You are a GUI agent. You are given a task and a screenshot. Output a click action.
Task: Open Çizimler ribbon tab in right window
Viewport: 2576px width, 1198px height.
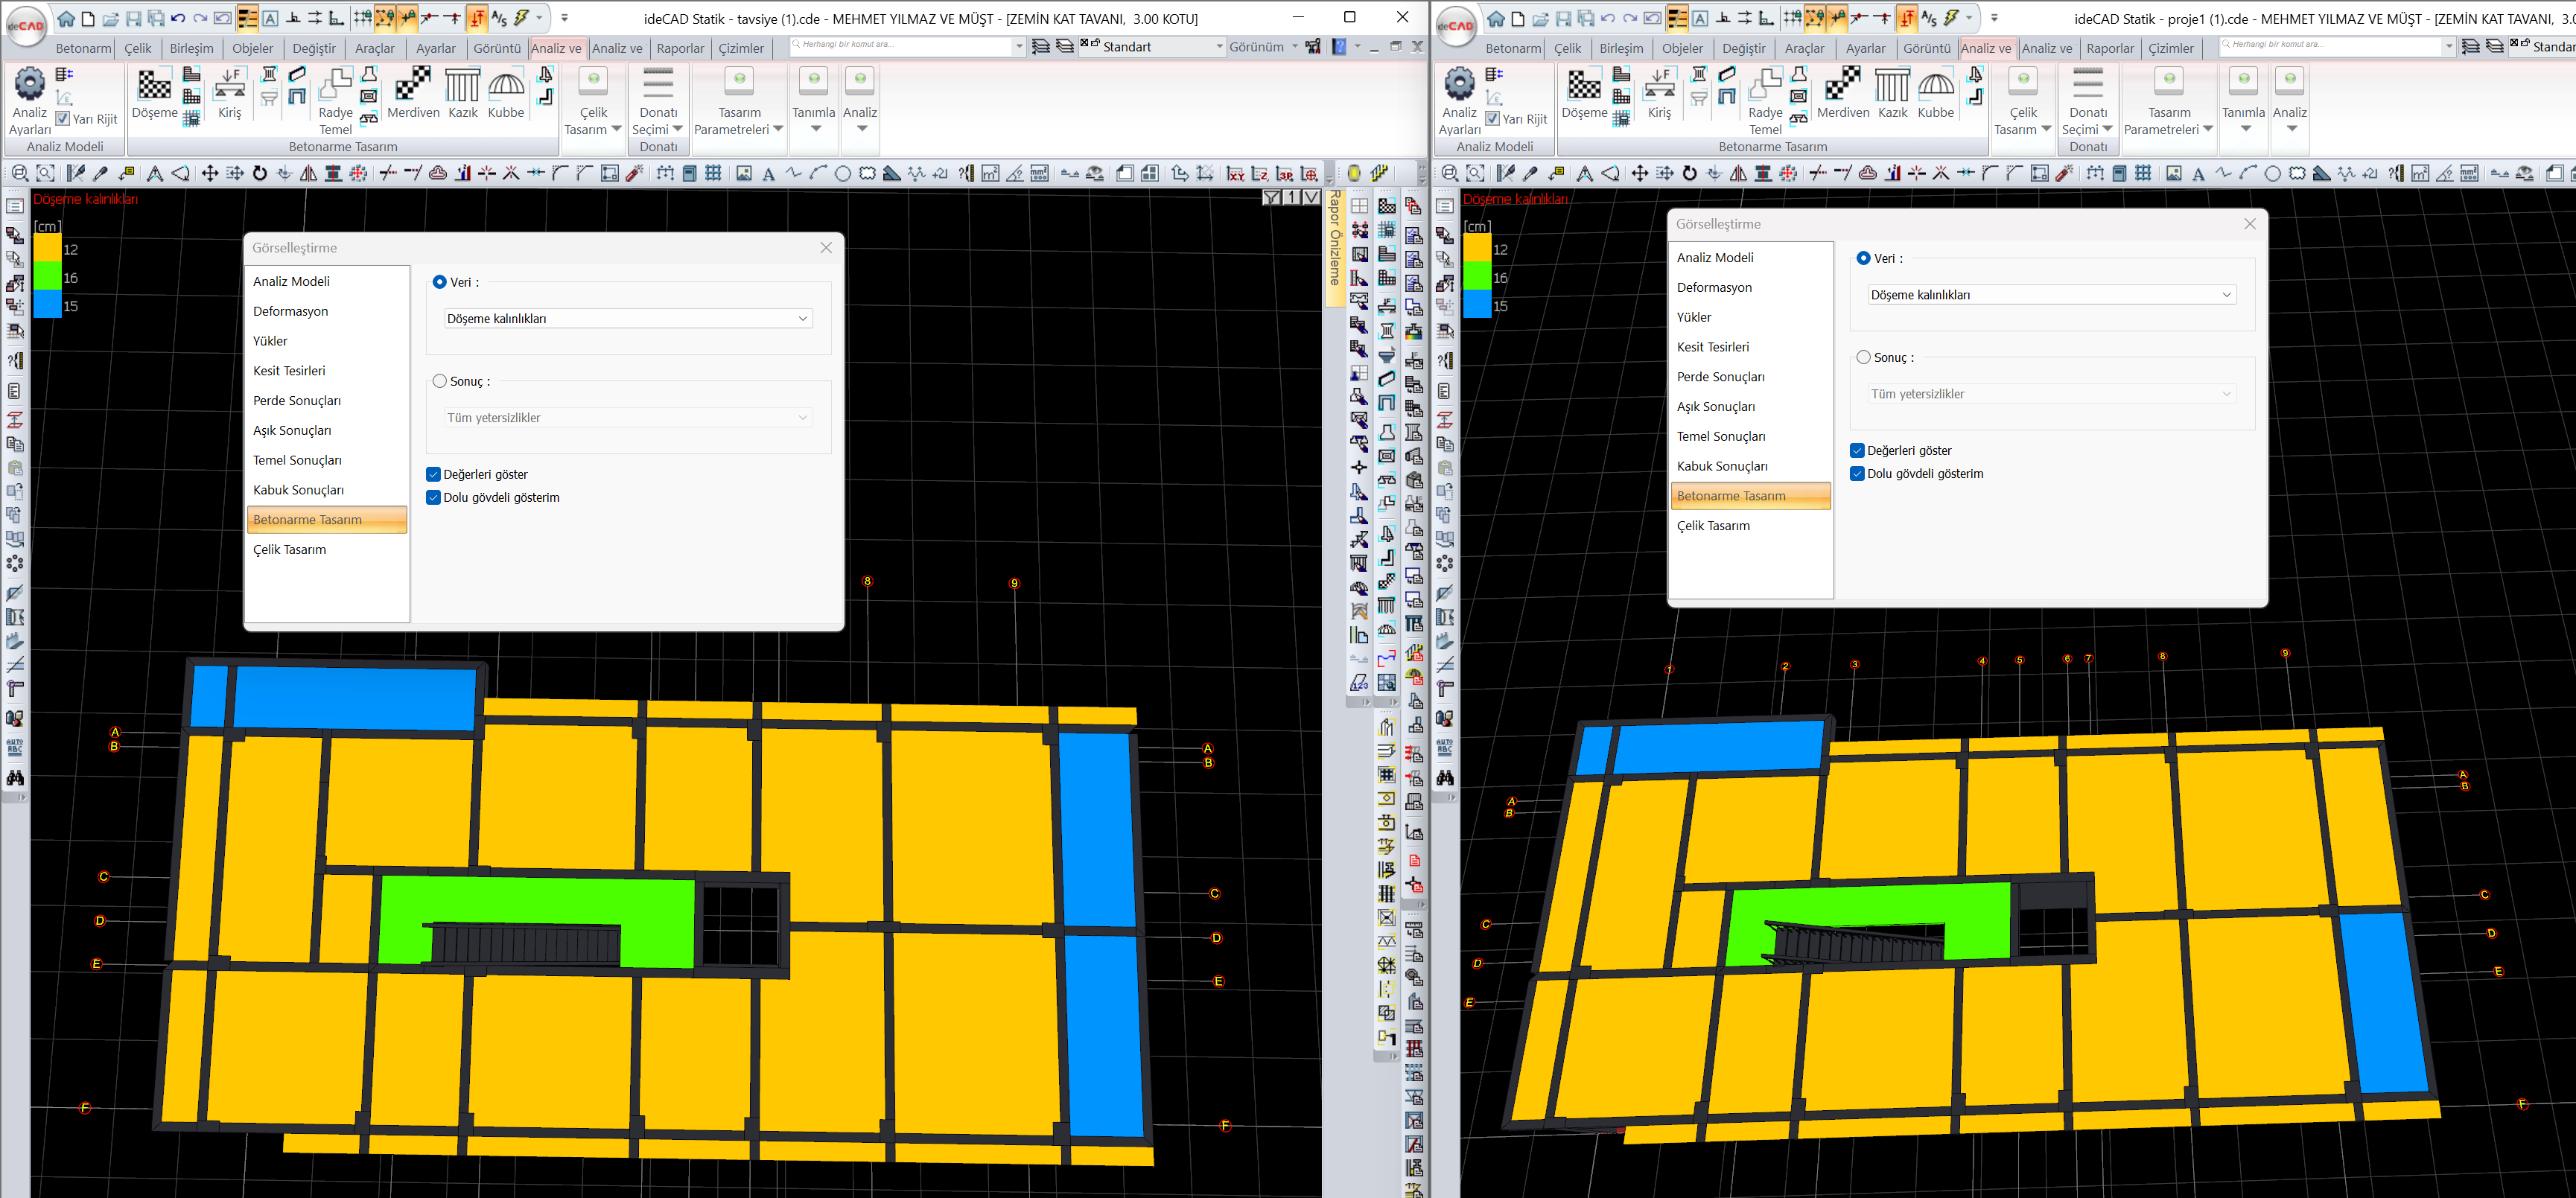[2171, 48]
